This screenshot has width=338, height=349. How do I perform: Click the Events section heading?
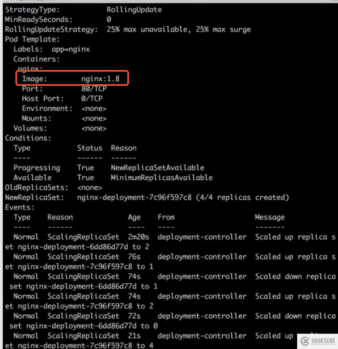click(19, 207)
